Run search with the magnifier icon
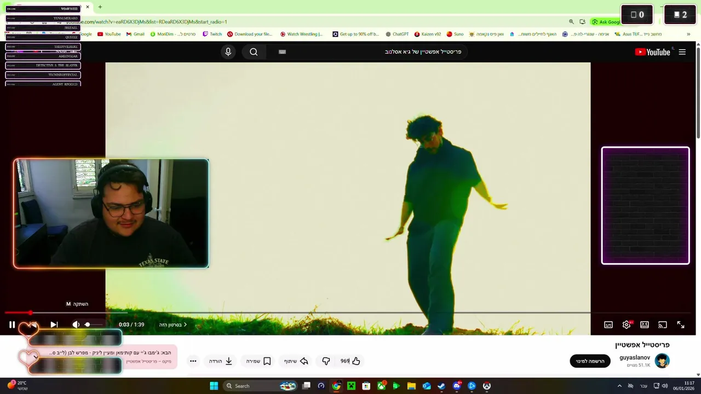Viewport: 701px width, 394px height. click(x=254, y=52)
